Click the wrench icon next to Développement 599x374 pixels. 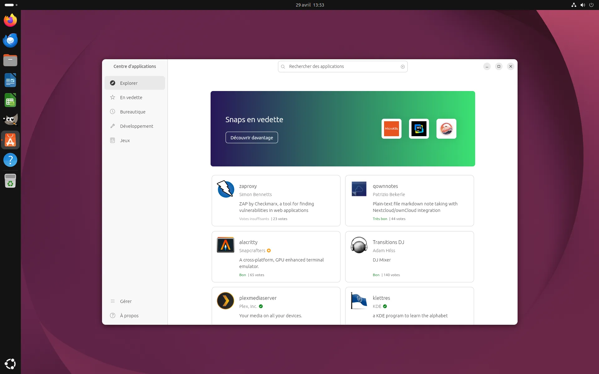coord(113,126)
